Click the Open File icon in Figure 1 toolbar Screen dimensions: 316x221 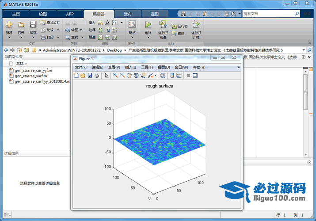click(83, 75)
